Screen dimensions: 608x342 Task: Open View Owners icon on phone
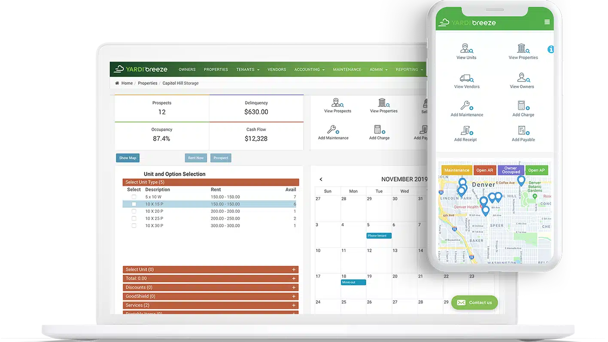click(x=523, y=78)
